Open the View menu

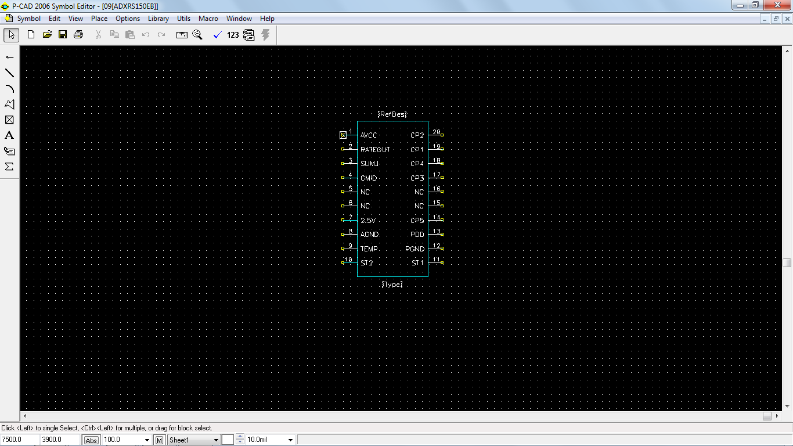(x=75, y=19)
